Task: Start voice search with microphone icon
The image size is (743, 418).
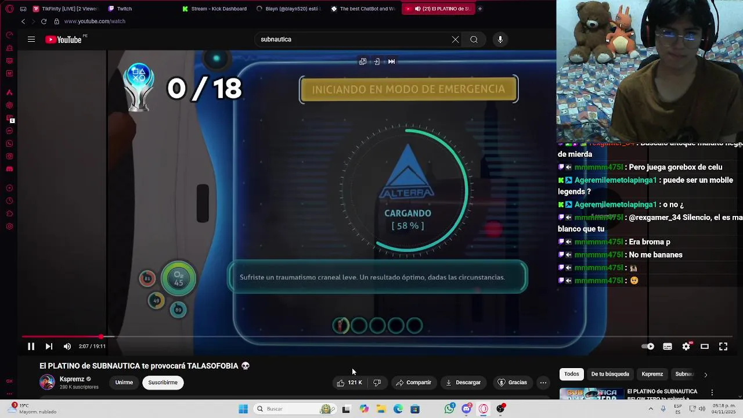Action: tap(500, 39)
